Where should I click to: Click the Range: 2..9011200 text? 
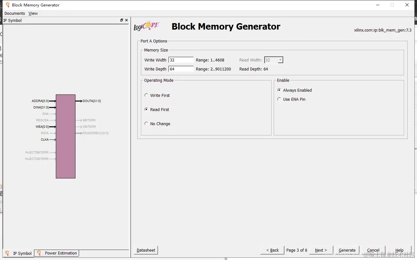213,69
